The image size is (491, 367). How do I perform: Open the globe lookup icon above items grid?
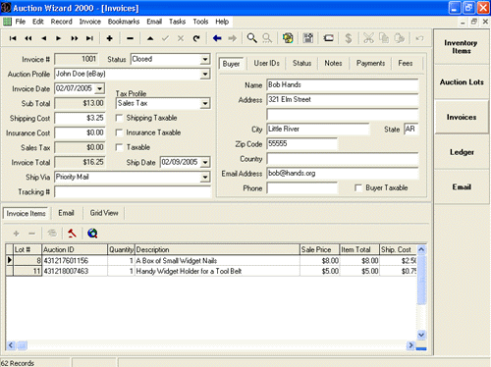coord(92,234)
